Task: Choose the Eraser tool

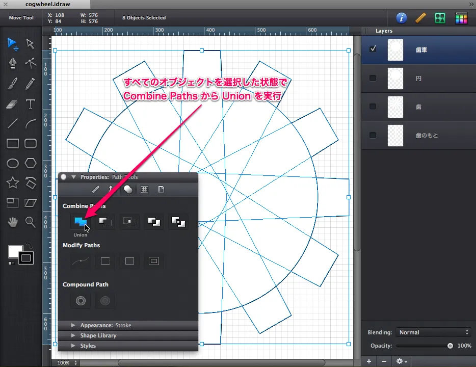Action: [x=13, y=104]
